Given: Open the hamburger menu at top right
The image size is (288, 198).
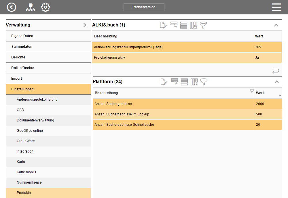Looking at the screenshot, I should [x=276, y=7].
